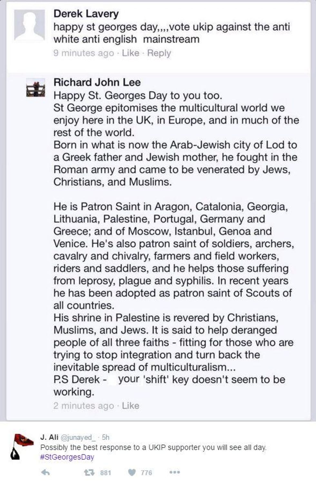
Task: Open the #StGeorgesDay hashtag
Action: pos(67,457)
